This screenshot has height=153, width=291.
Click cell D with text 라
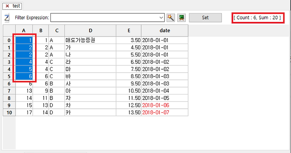point(91,62)
